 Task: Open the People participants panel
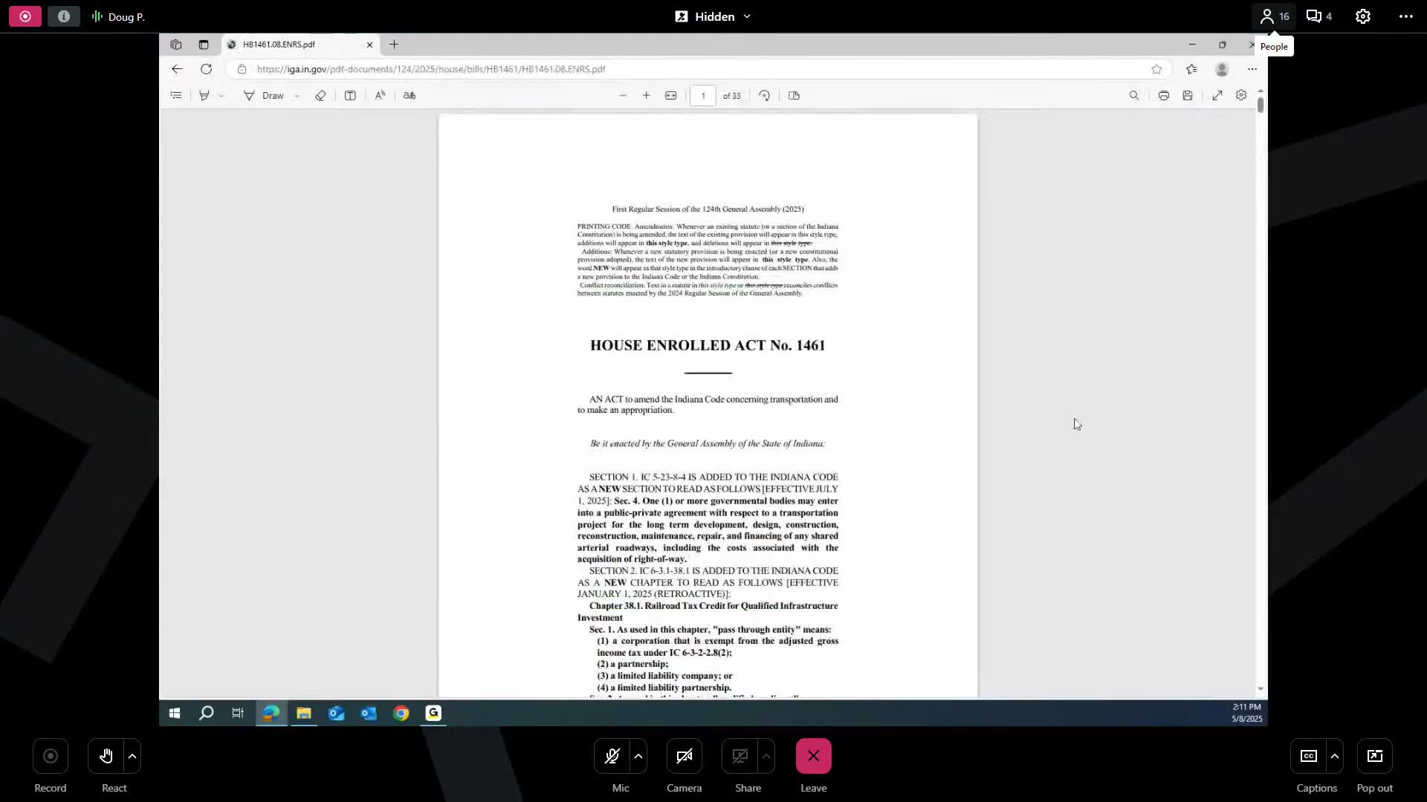coord(1274,16)
